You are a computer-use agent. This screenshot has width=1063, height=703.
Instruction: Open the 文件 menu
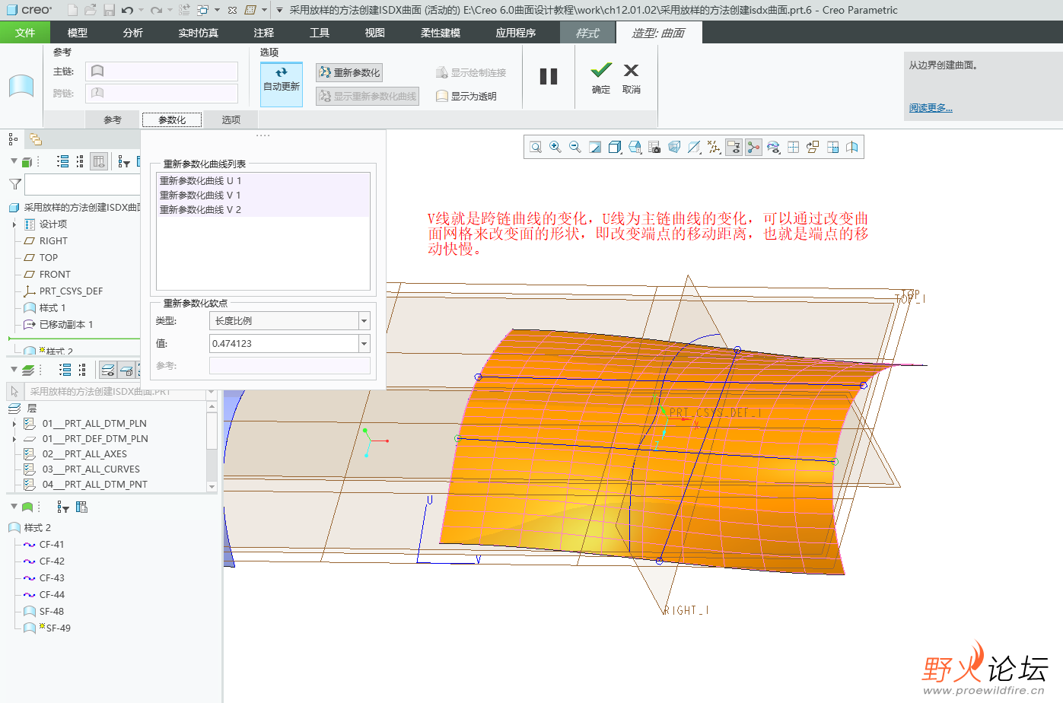pyautogui.click(x=25, y=33)
